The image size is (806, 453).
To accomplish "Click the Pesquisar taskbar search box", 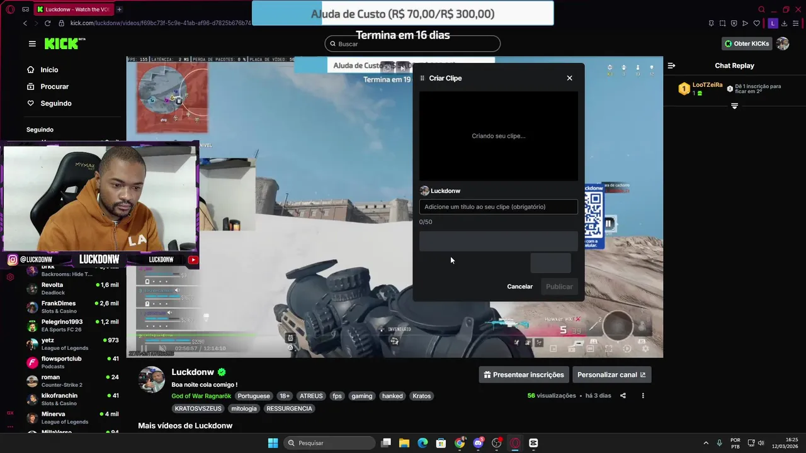I will tap(330, 443).
